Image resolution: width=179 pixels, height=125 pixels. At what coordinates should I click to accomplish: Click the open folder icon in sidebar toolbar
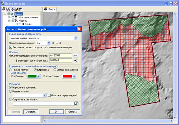coord(17,9)
